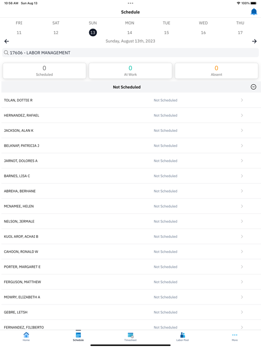
Task: Click the 17606 - LABOR MANAGEMENT search field
Action: tap(130, 53)
